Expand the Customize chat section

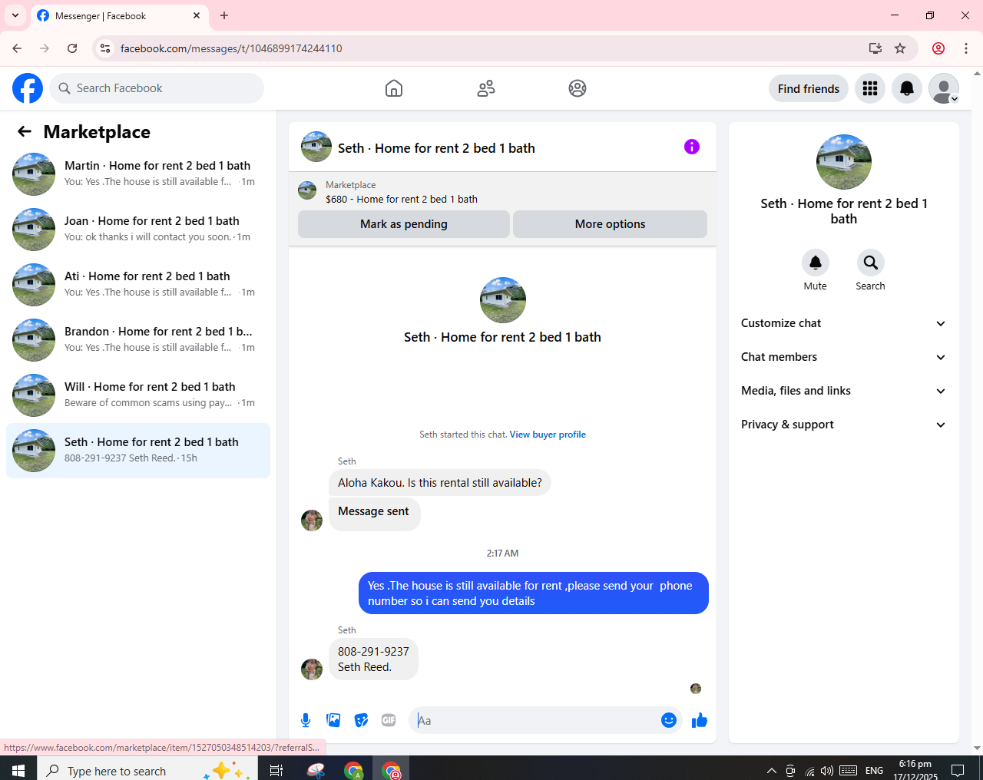click(844, 323)
